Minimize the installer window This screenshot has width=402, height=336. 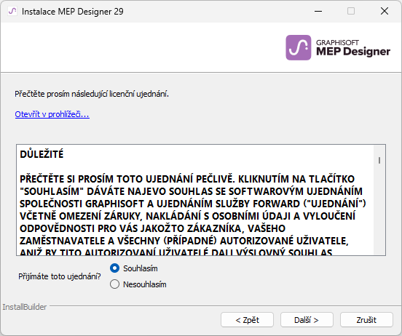point(318,11)
